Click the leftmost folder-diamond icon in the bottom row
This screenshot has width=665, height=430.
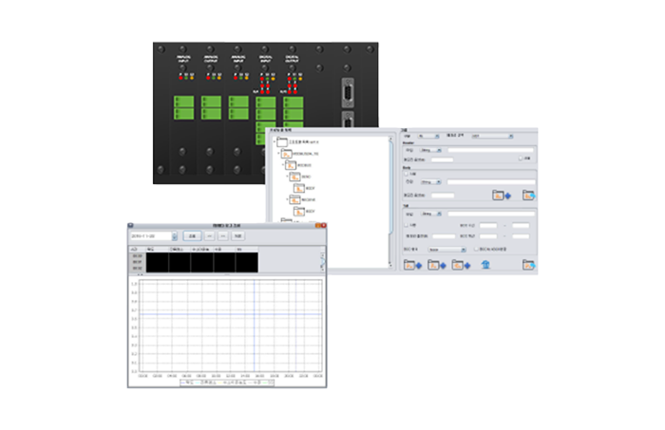[x=412, y=265]
